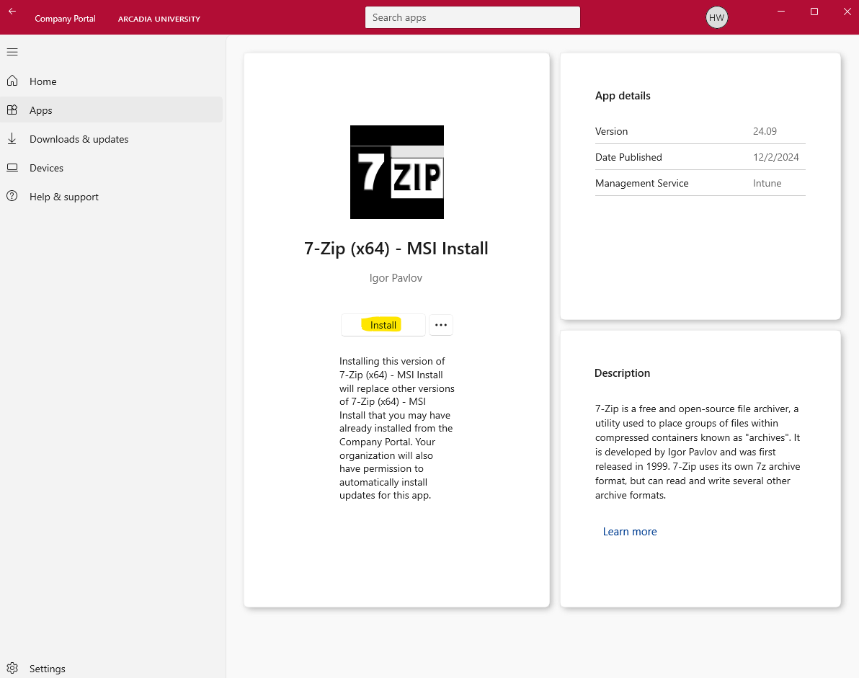
Task: Click the Home house icon
Action: coord(12,81)
